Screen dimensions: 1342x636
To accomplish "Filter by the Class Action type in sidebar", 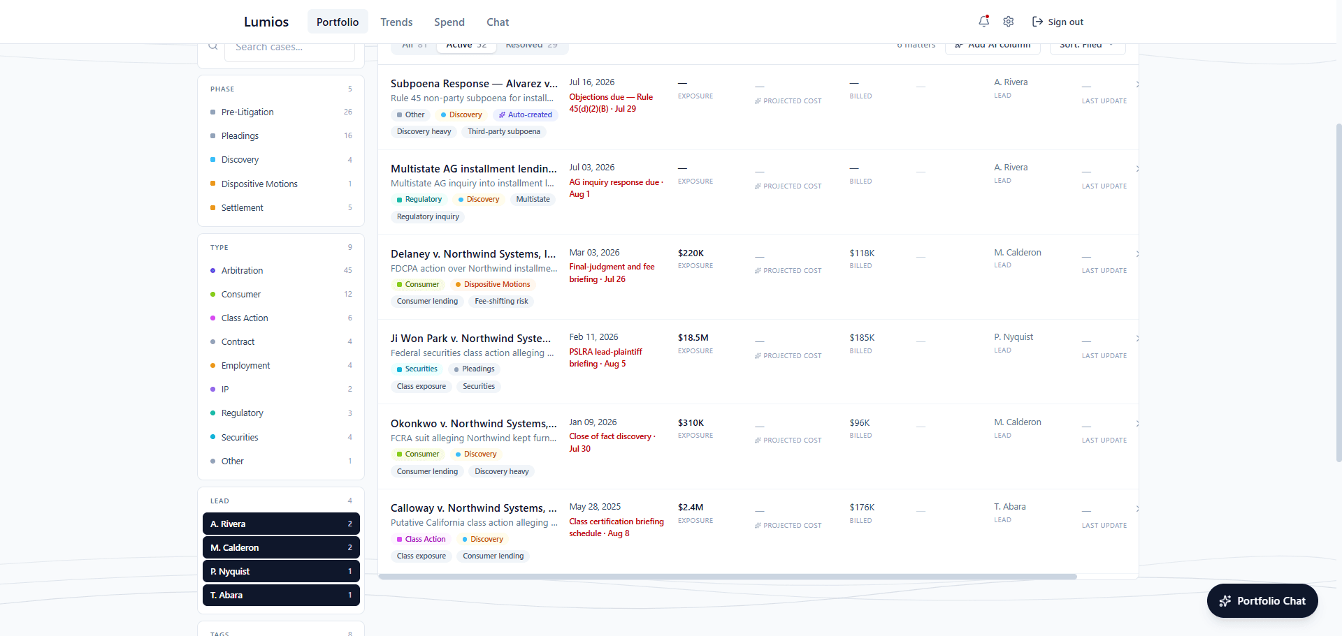I will [x=281, y=318].
